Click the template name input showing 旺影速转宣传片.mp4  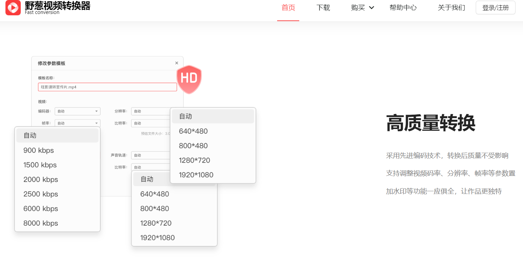pyautogui.click(x=107, y=87)
